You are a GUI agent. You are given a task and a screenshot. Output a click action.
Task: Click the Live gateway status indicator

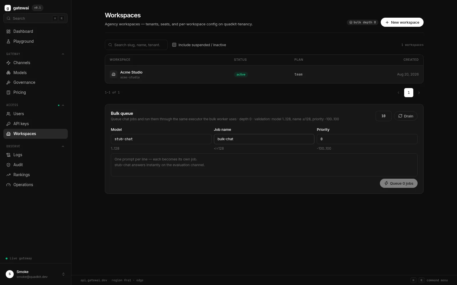(19, 258)
